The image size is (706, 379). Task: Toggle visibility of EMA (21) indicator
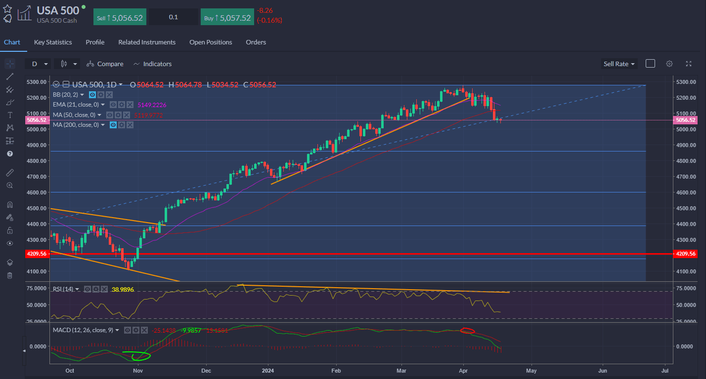pos(113,105)
